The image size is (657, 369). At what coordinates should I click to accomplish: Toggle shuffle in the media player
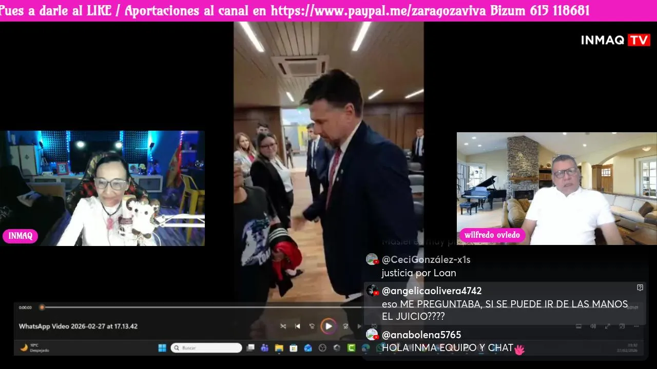point(283,326)
